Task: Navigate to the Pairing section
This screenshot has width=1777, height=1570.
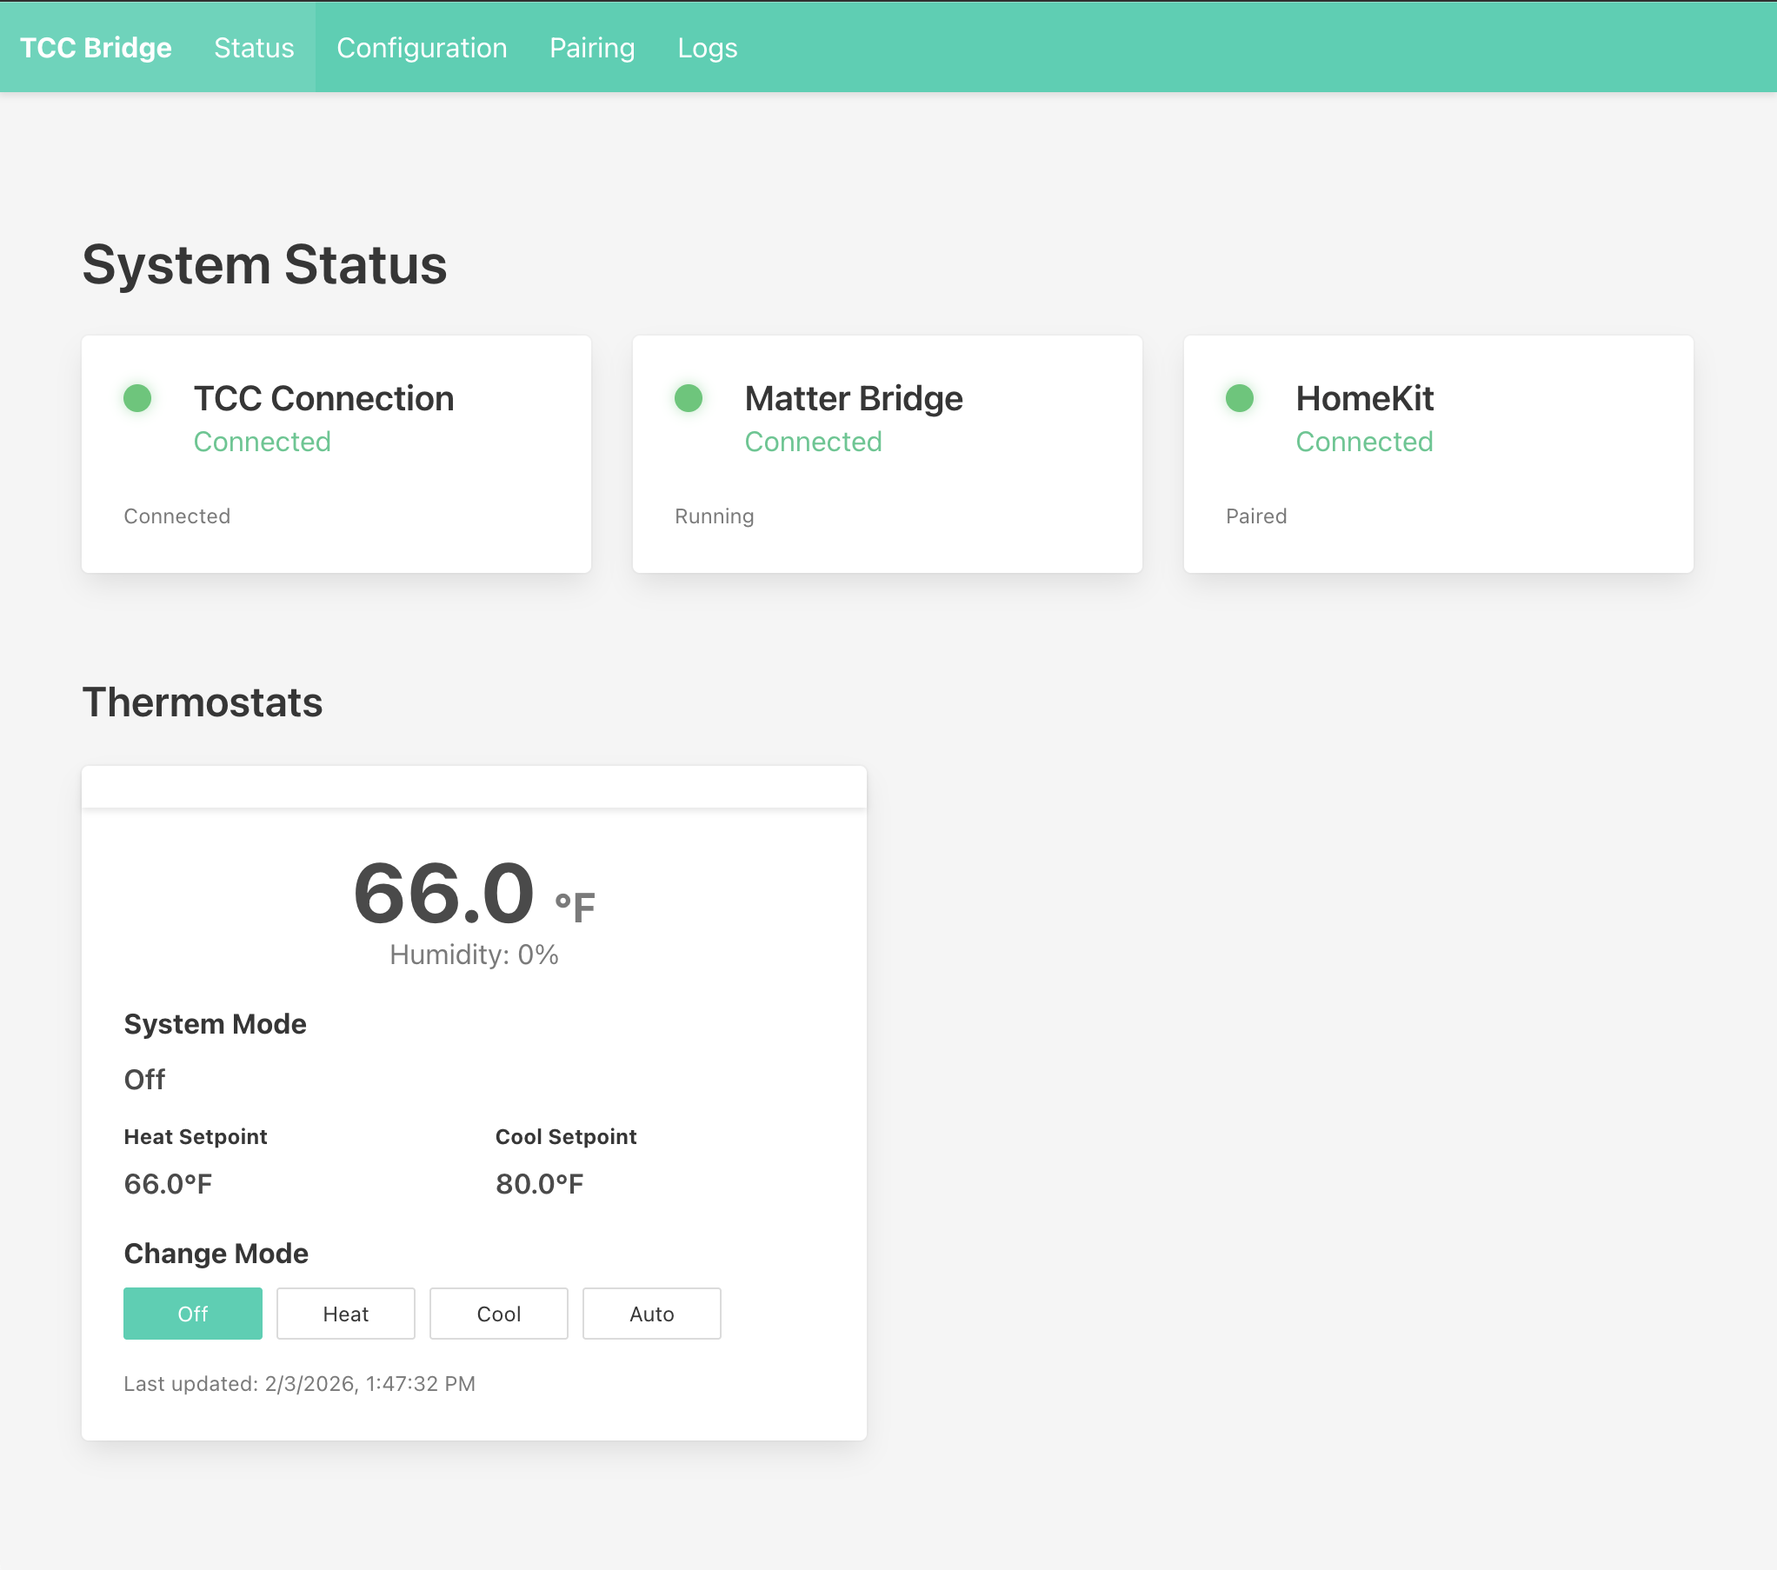Action: tap(592, 47)
